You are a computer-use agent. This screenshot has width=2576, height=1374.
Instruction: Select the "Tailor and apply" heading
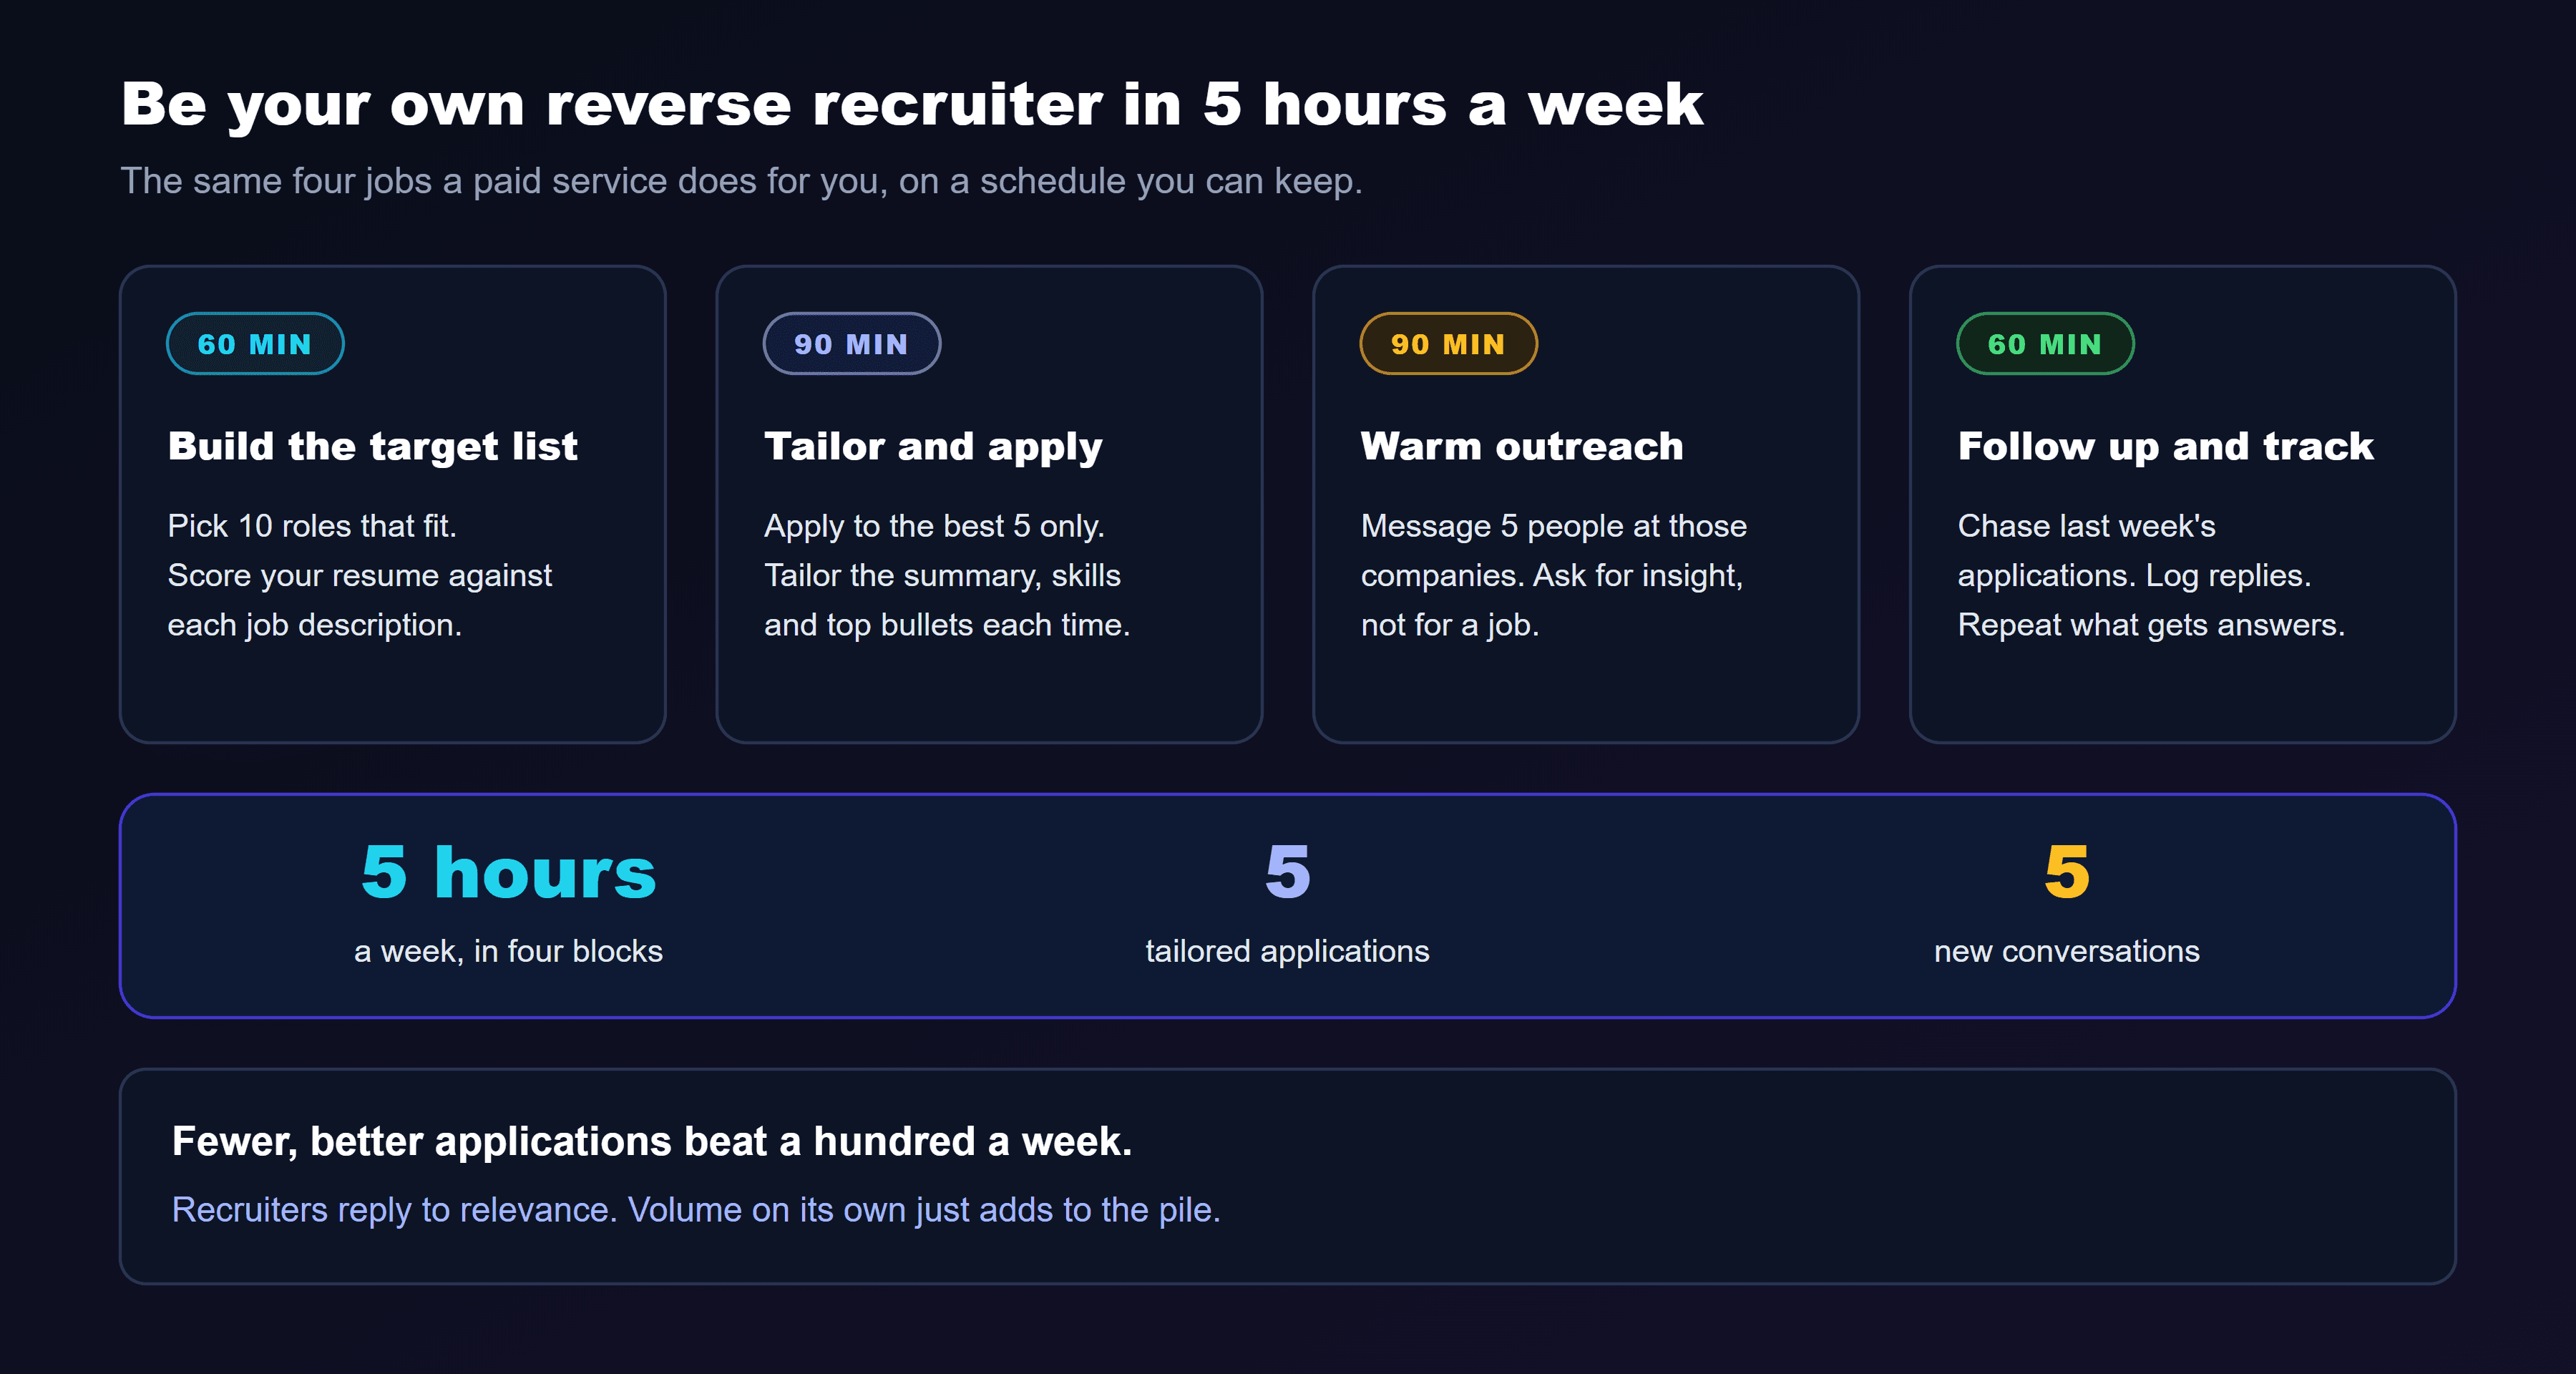[x=933, y=446]
